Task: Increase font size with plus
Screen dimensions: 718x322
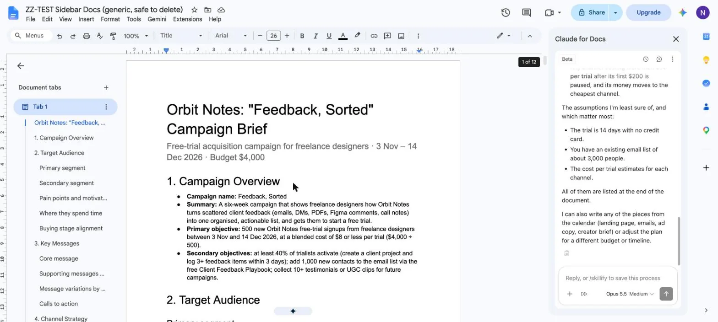Action: [x=287, y=36]
